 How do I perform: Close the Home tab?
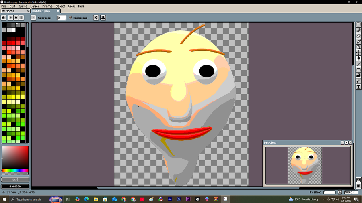point(28,11)
